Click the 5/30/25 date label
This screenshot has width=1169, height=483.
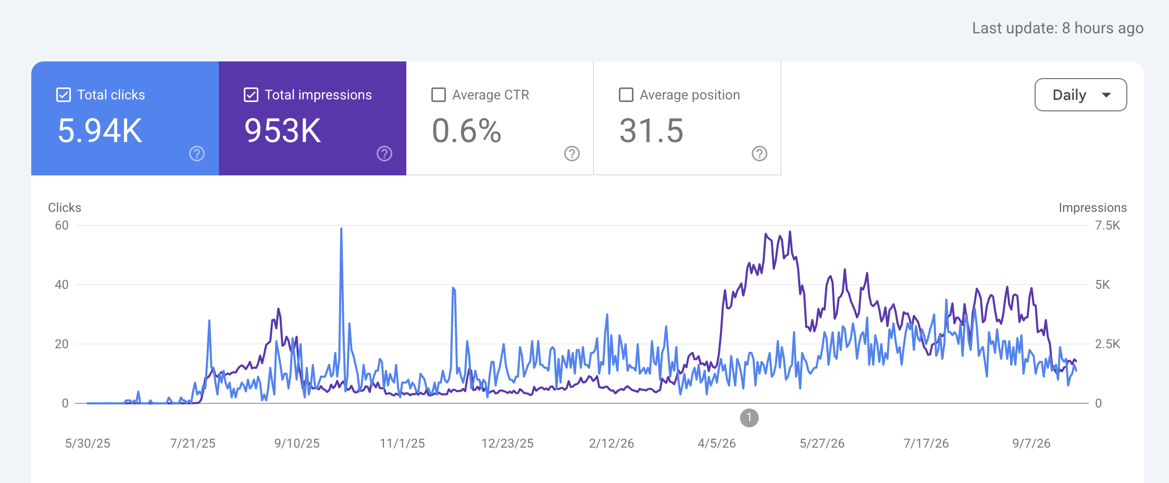click(x=88, y=443)
